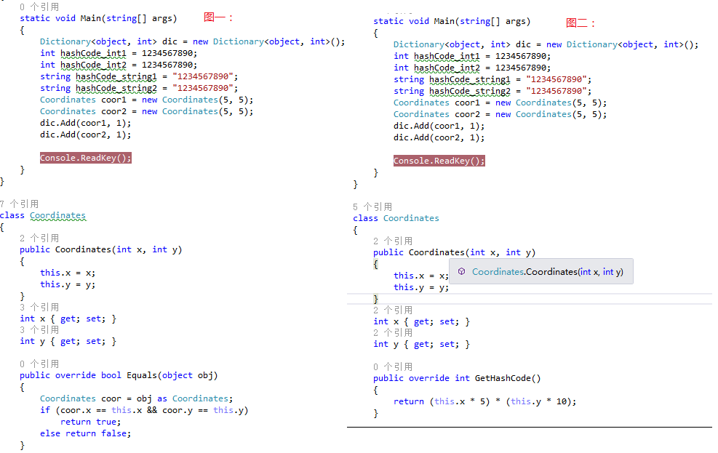Click the red '图一：' label
This screenshot has width=718, height=453.
[218, 18]
